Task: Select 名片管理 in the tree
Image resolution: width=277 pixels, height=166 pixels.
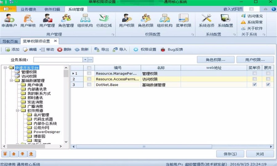Action: [x=41, y=115]
